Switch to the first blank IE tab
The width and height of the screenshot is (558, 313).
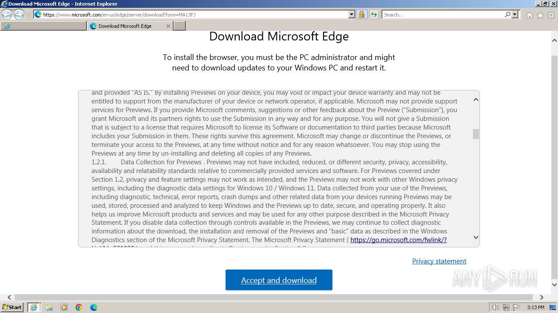click(44, 26)
